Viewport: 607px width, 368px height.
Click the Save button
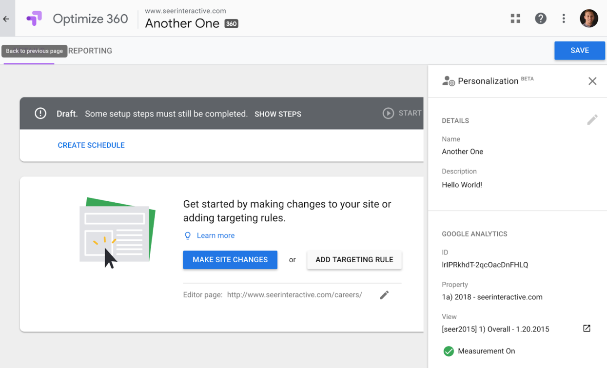point(579,51)
